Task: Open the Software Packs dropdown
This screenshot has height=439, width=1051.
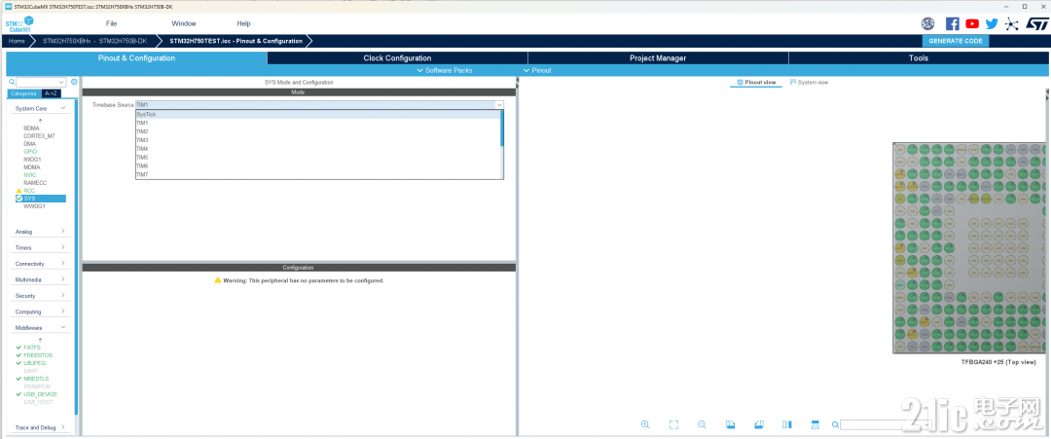Action: pos(445,70)
